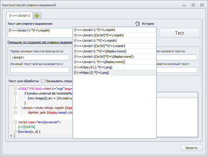
Task: Click the История label
Action: click(x=148, y=24)
